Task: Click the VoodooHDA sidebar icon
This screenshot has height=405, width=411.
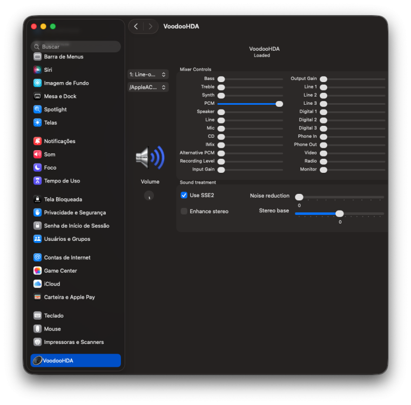Action: point(37,360)
